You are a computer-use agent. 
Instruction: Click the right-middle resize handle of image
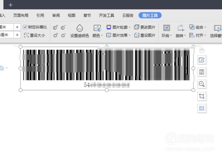tap(193, 68)
